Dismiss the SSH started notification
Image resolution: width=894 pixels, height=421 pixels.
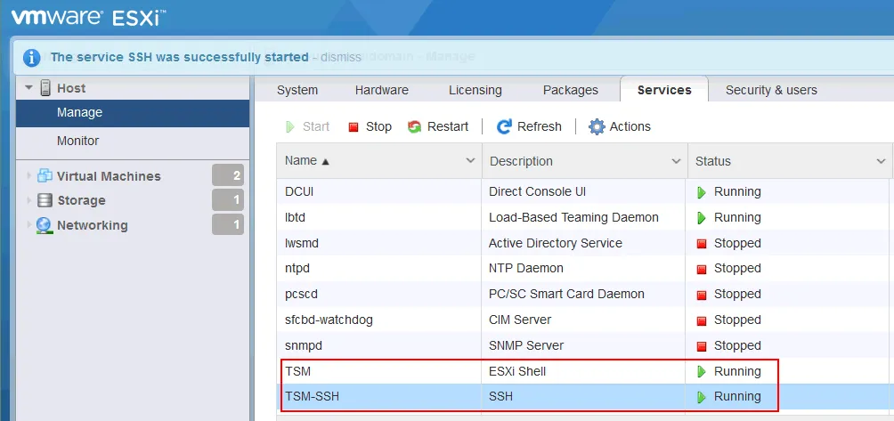340,57
